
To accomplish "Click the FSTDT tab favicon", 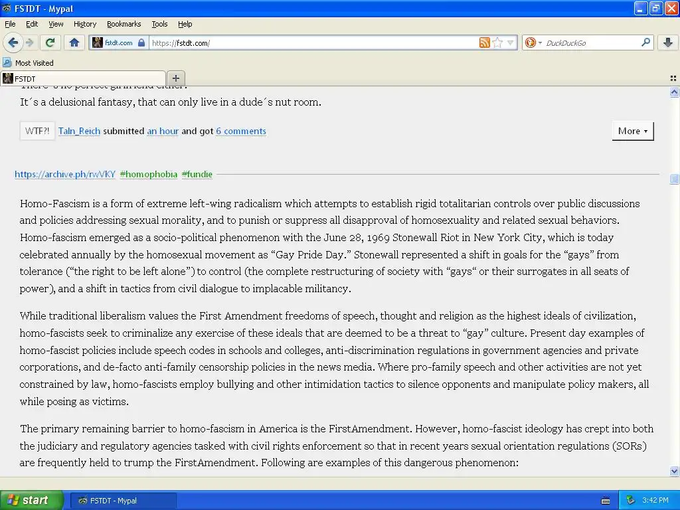I will click(x=8, y=78).
